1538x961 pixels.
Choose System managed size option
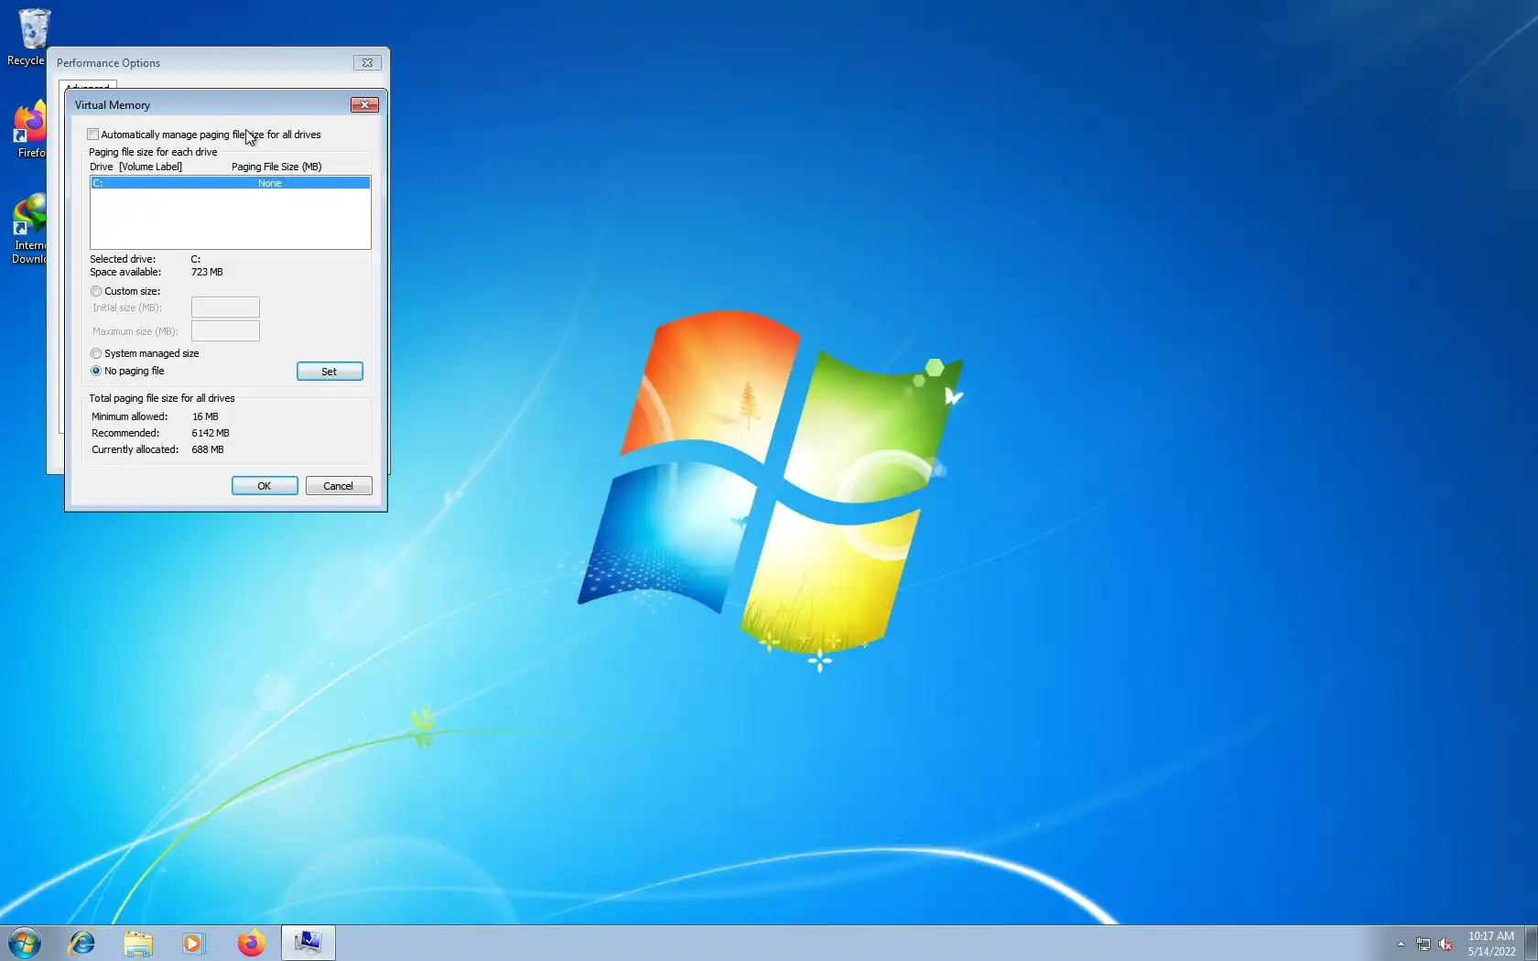tap(96, 353)
